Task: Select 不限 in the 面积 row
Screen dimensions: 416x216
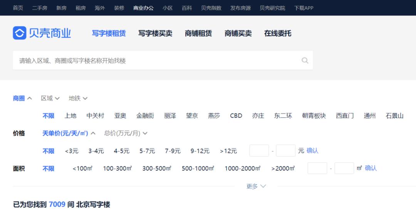Action: coord(48,168)
